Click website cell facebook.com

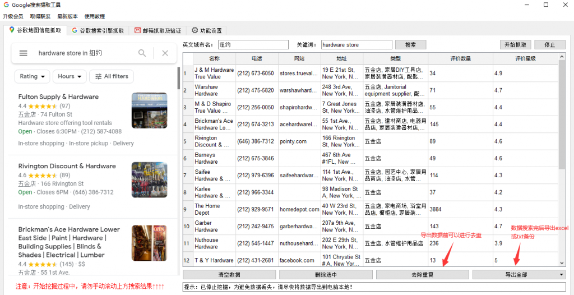(x=299, y=260)
